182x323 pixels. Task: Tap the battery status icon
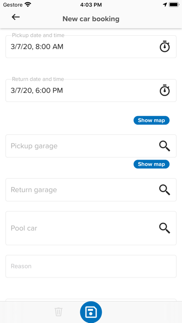pos(174,5)
